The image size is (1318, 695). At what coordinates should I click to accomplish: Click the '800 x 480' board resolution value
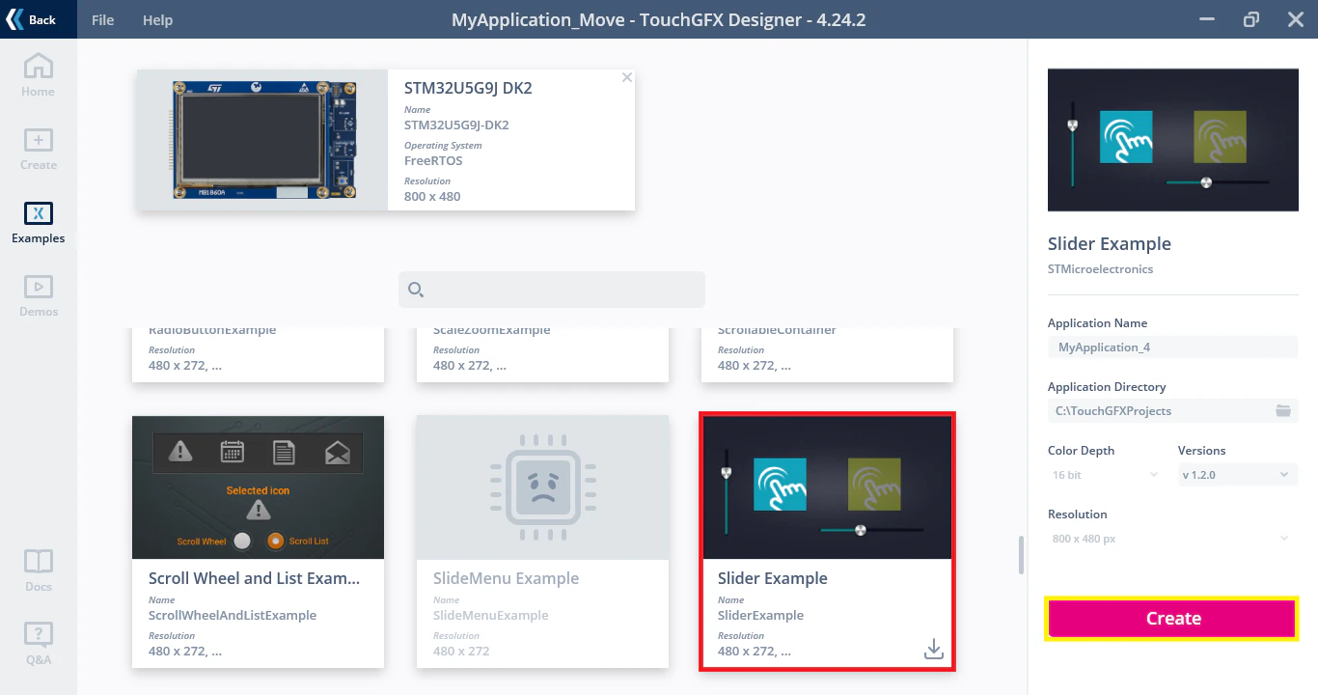click(432, 197)
